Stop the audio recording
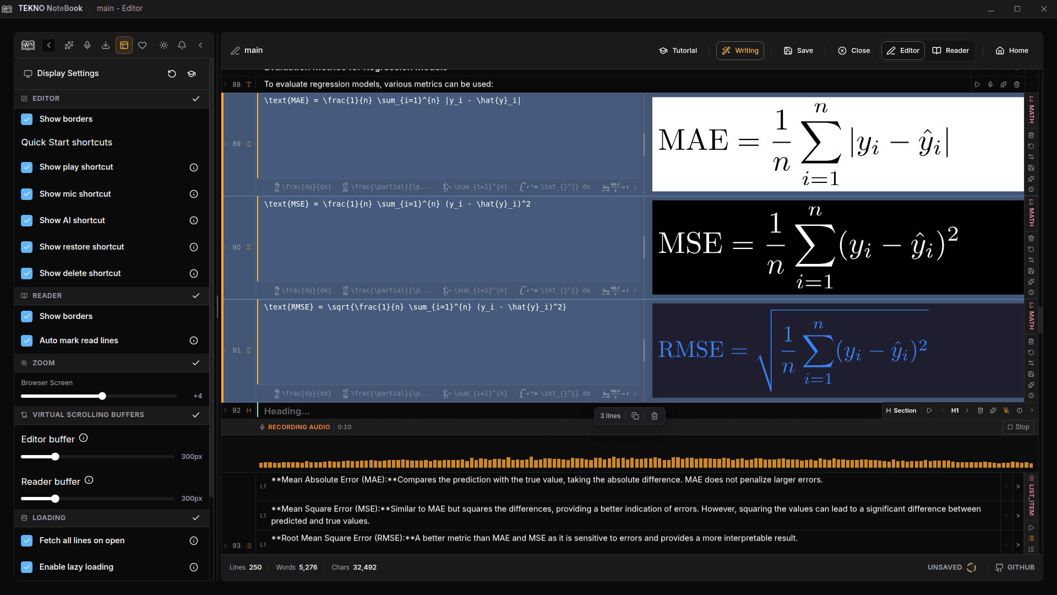 click(1018, 427)
